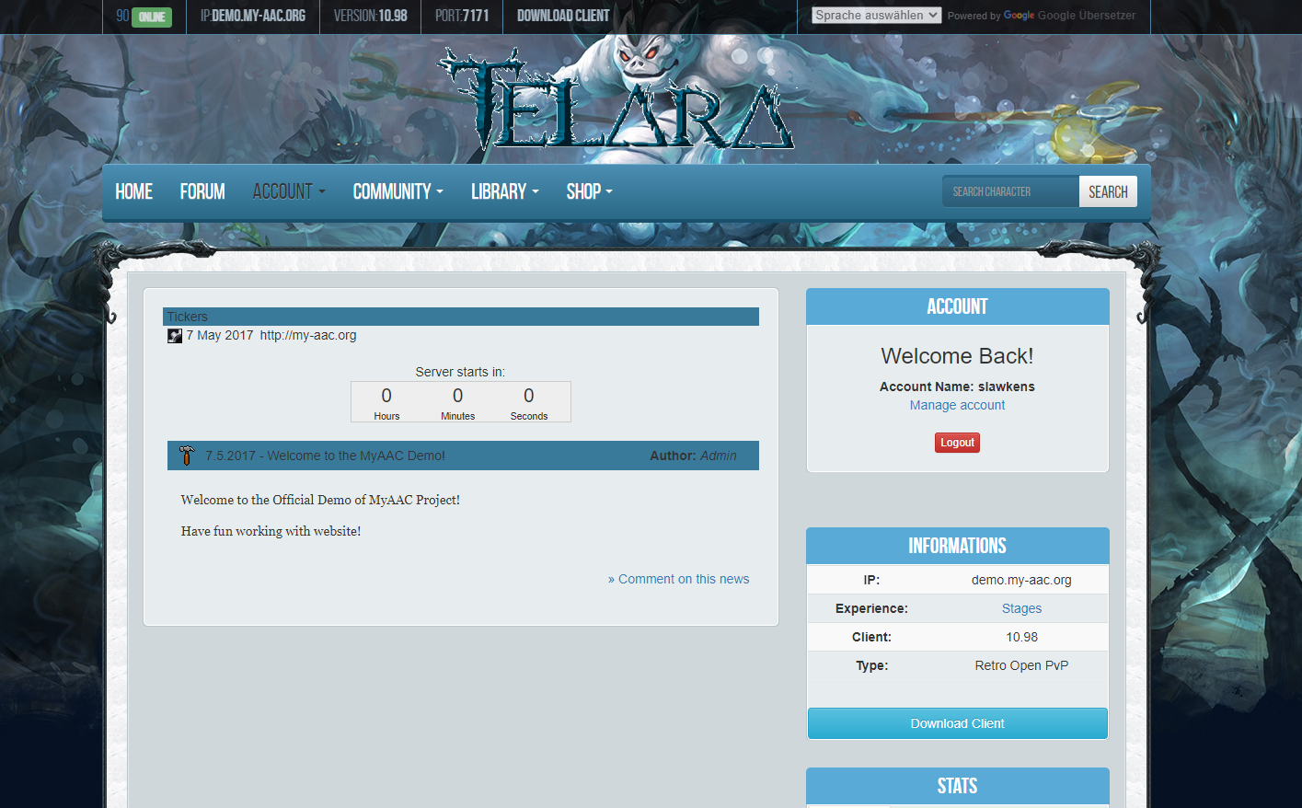
Task: Click the Telara logo banner
Action: (x=616, y=101)
